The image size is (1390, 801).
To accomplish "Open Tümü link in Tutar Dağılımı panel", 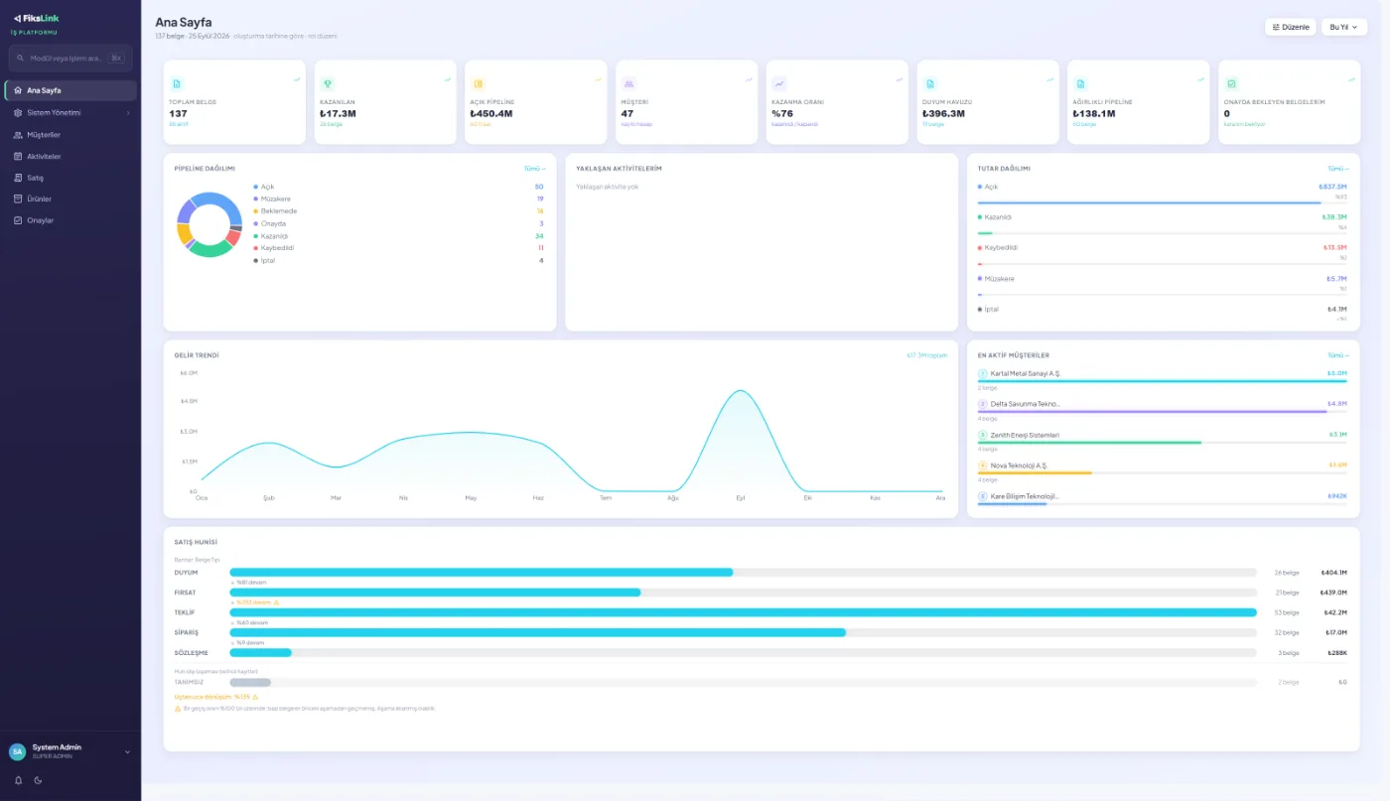I will tap(1338, 169).
